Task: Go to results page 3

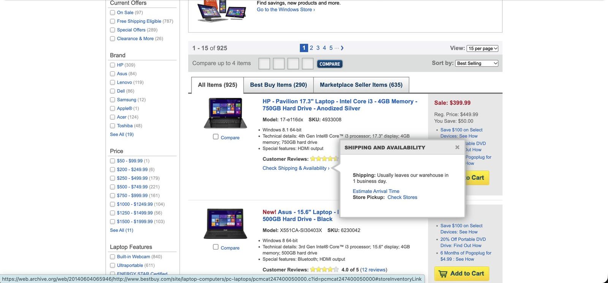Action: (x=318, y=48)
